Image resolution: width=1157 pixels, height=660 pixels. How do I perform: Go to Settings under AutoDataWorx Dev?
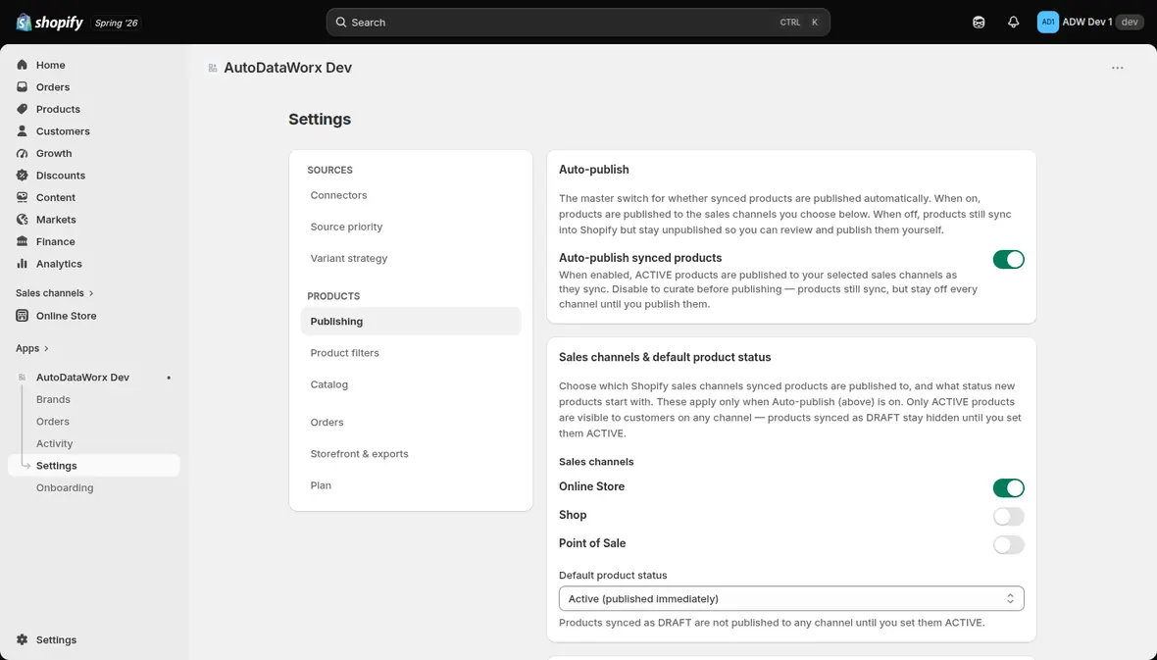tap(94, 466)
